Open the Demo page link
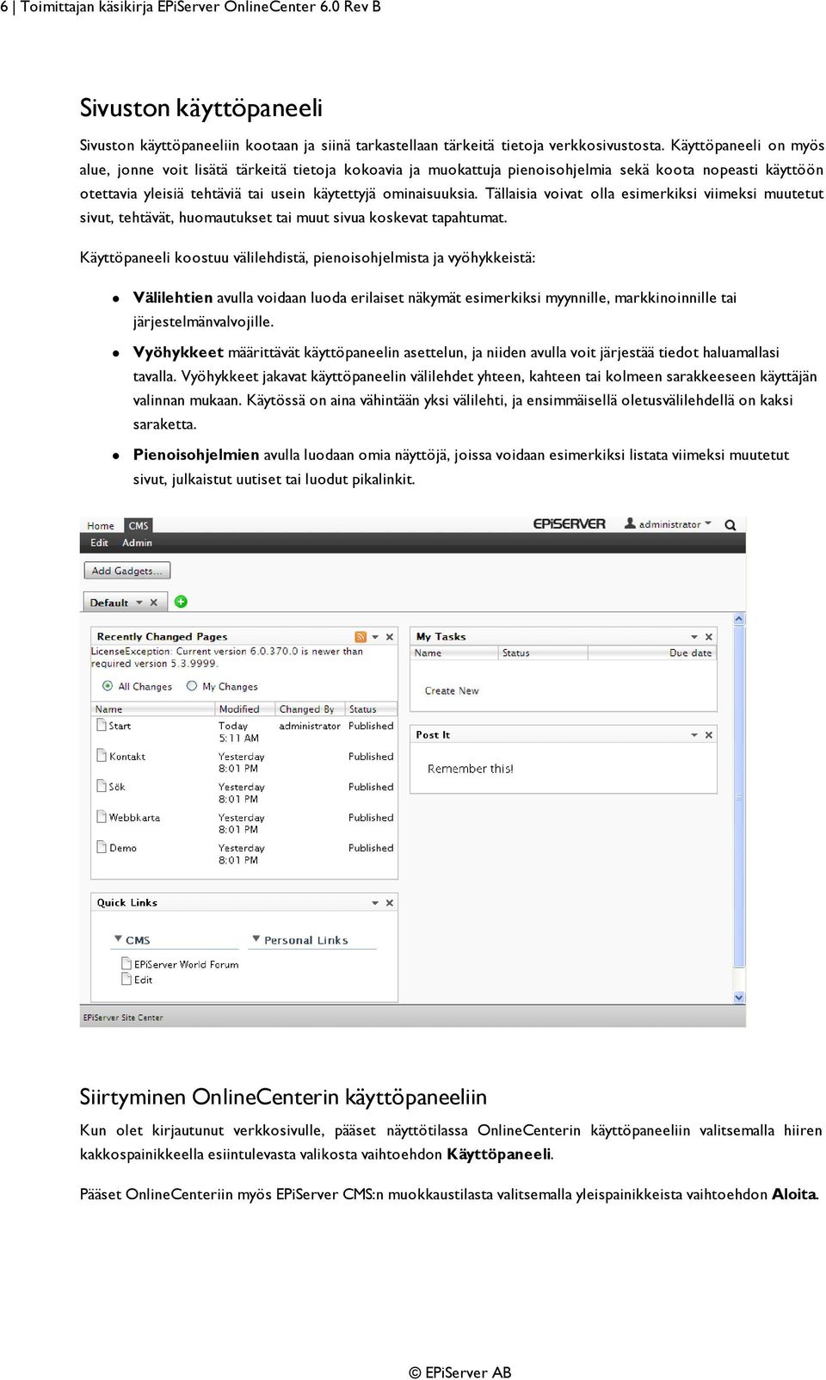Viewport: 826px width, 1380px height. pyautogui.click(x=123, y=847)
